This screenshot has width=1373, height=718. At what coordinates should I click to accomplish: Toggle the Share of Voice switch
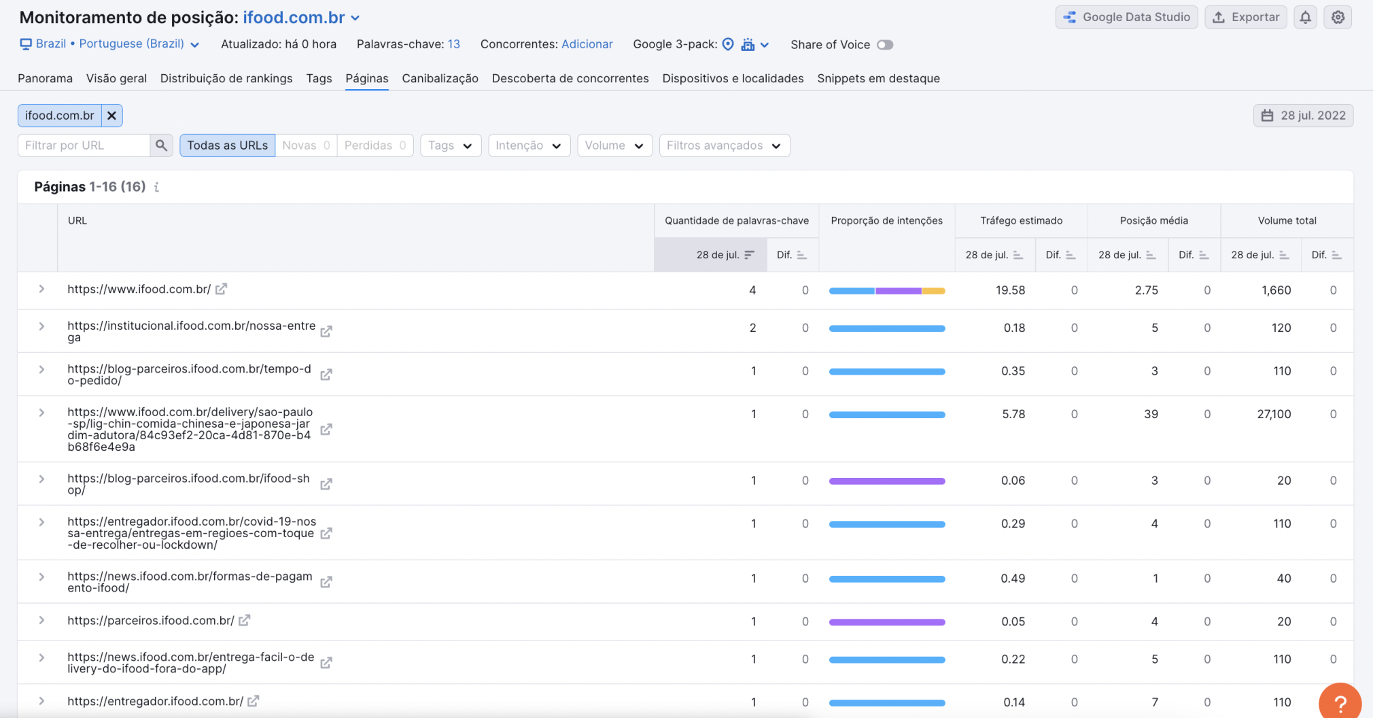pos(884,45)
